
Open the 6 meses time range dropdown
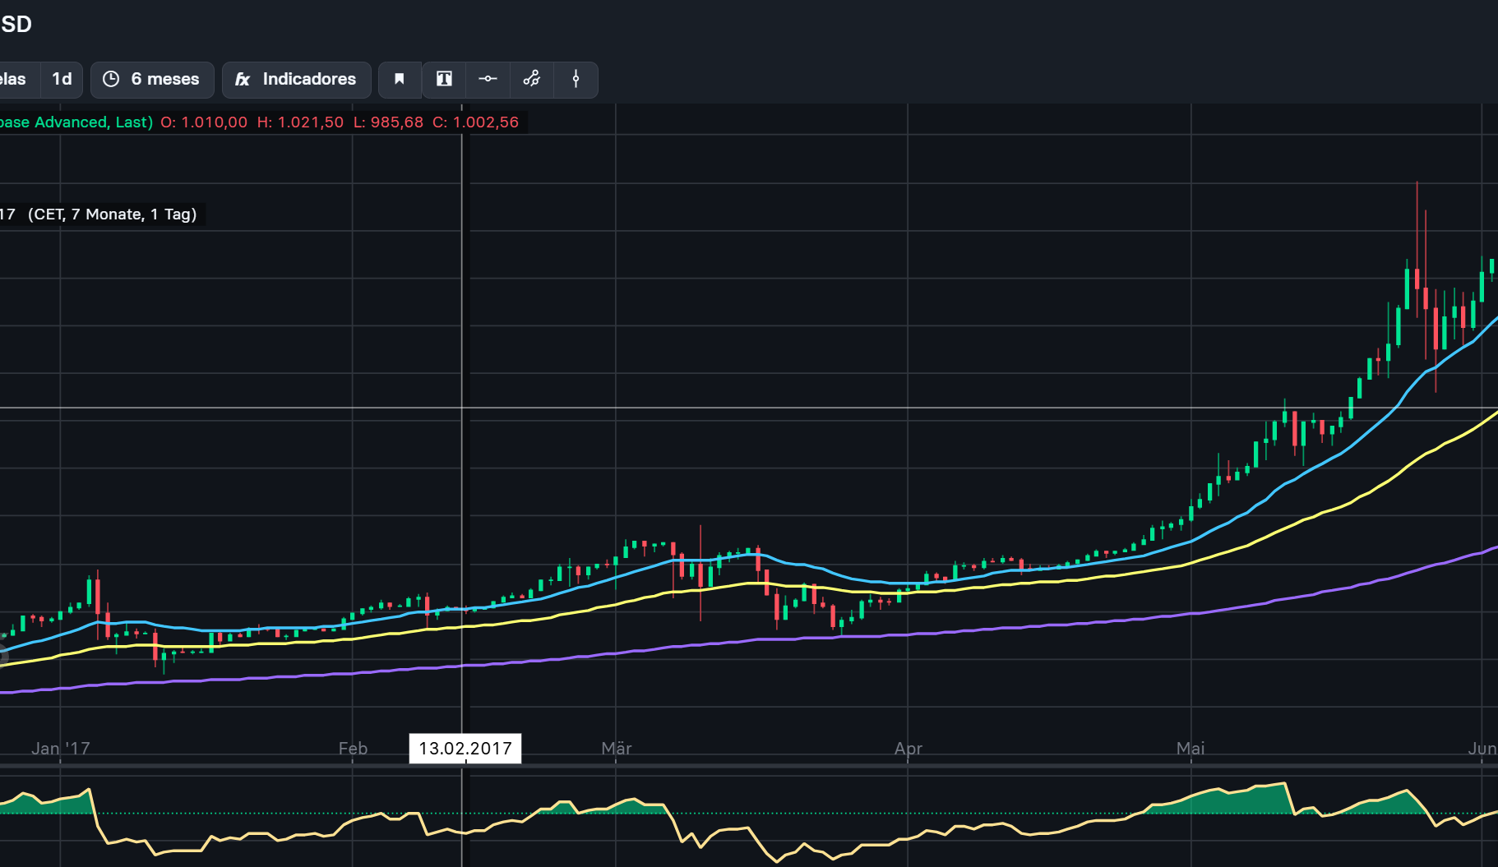click(152, 79)
